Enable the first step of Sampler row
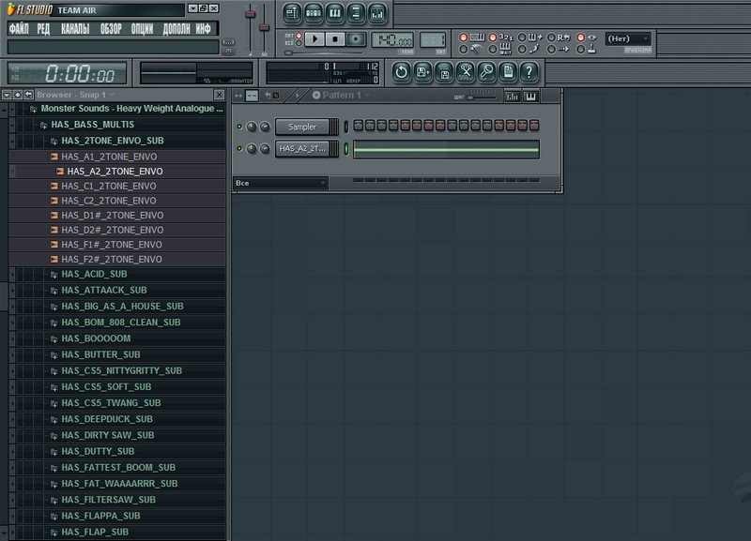This screenshot has height=541, width=751. 358,127
